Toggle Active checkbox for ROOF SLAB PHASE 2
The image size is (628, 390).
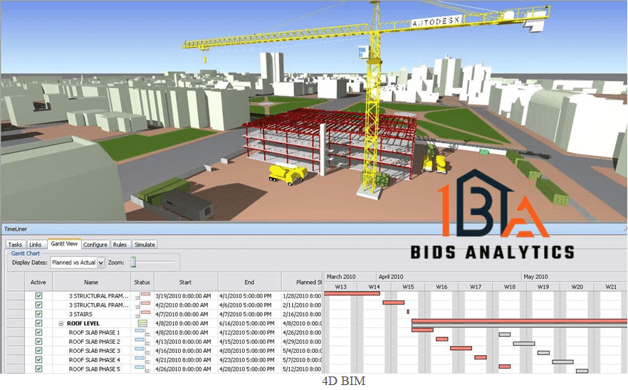(x=39, y=342)
